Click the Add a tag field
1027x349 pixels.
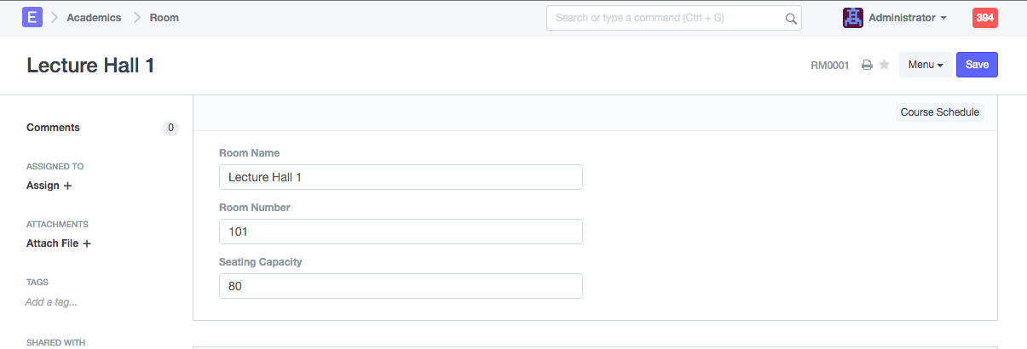pos(52,302)
